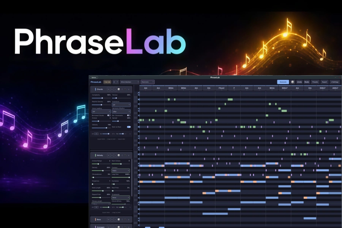This screenshot has width=342, height=228.
Task: Open the Presets menu
Action: (x=315, y=82)
